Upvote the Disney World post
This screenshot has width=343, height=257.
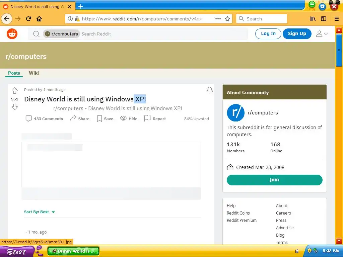tap(15, 90)
